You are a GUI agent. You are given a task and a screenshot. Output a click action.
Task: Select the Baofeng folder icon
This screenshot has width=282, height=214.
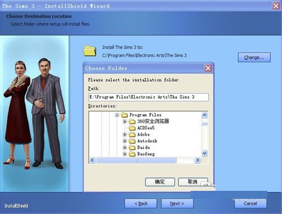click(x=132, y=154)
